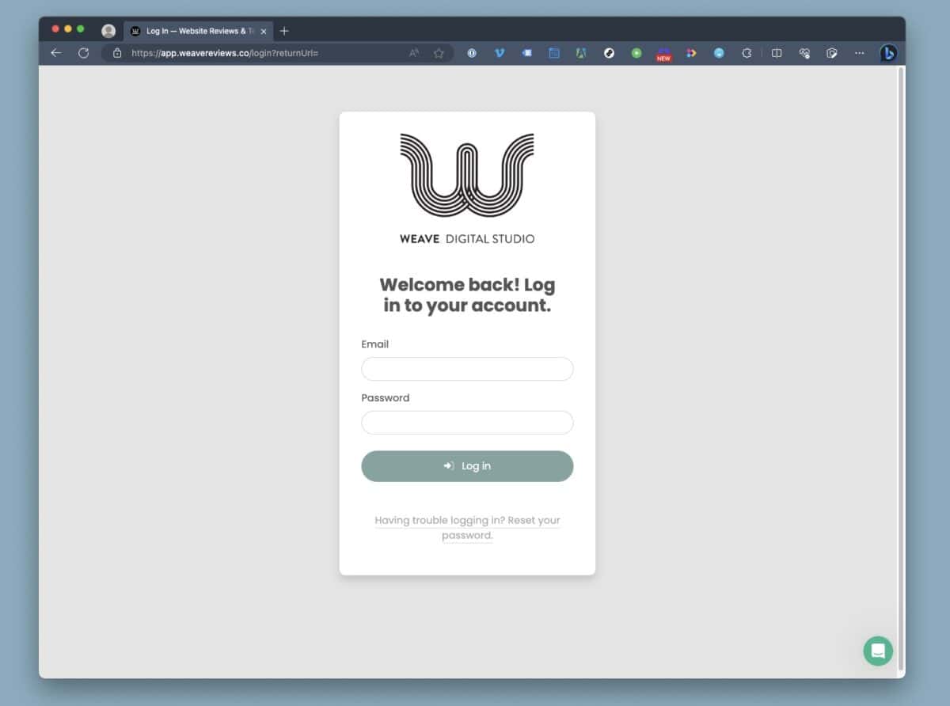Click the browser profile avatar

tap(108, 30)
